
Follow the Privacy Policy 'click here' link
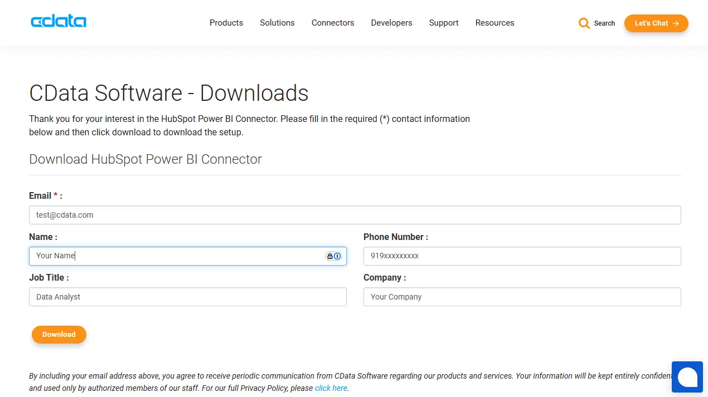coord(331,388)
